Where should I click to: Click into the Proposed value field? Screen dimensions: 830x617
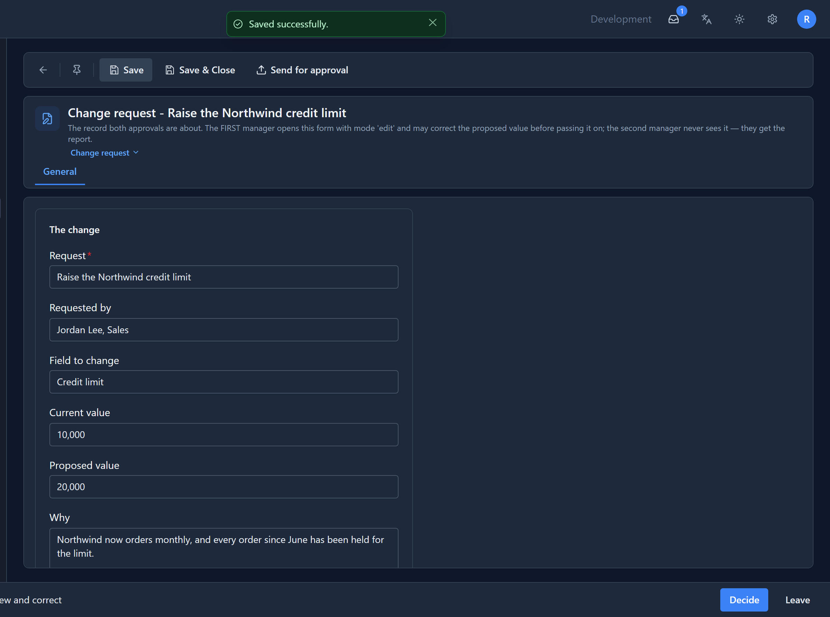point(224,487)
